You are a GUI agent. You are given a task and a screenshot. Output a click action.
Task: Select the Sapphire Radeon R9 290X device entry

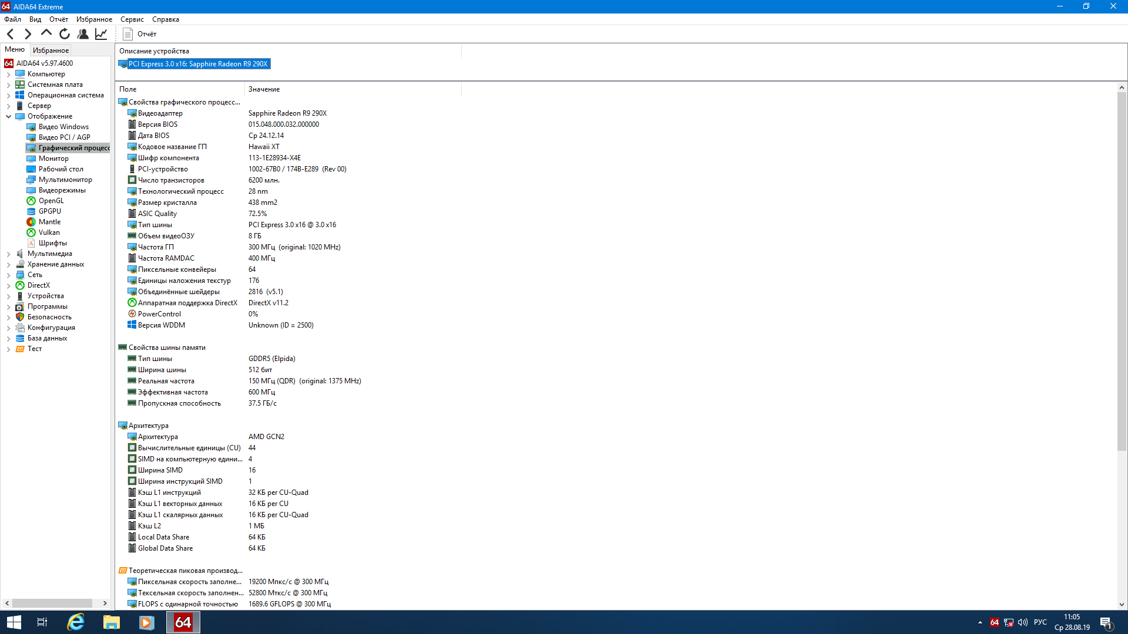[x=197, y=64]
